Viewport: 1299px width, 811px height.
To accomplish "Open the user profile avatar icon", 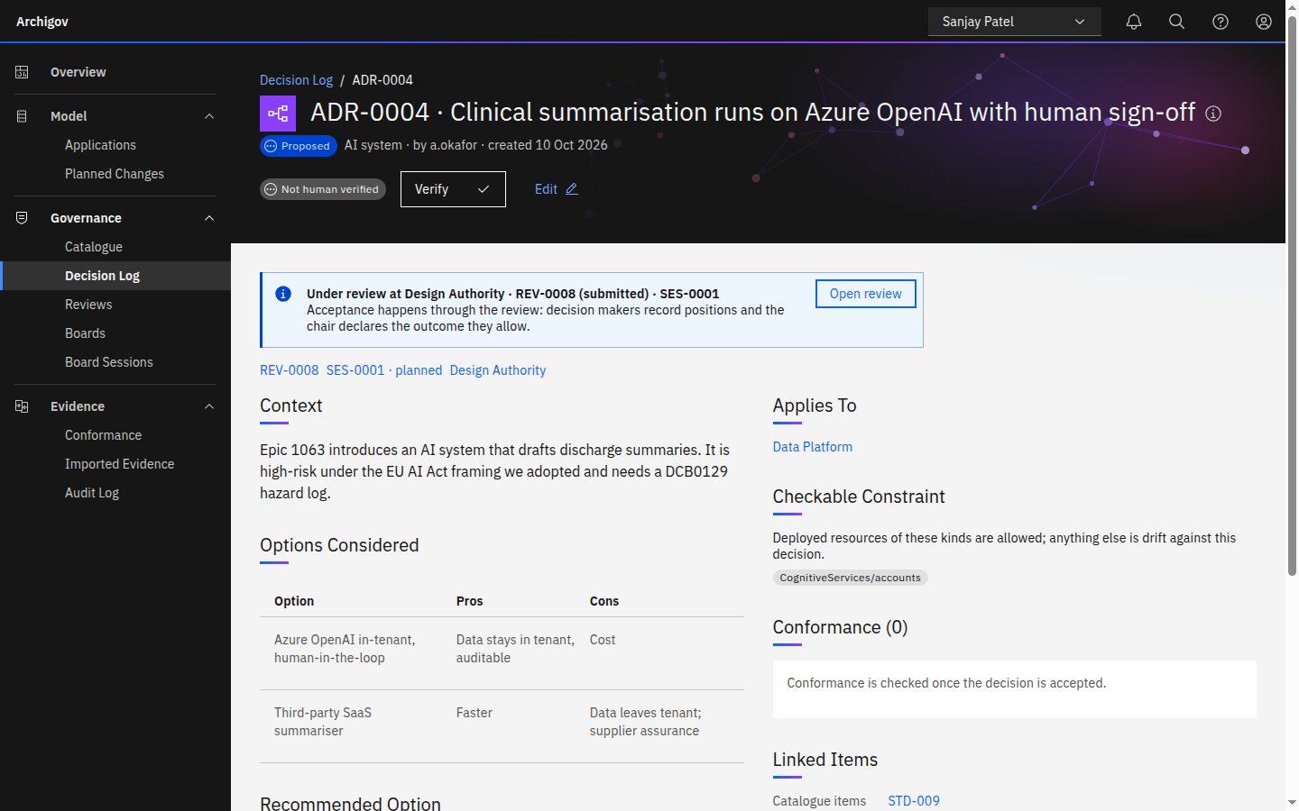I will (x=1264, y=22).
